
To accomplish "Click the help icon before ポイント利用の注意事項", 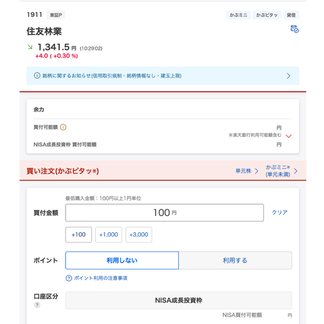I will (69, 278).
